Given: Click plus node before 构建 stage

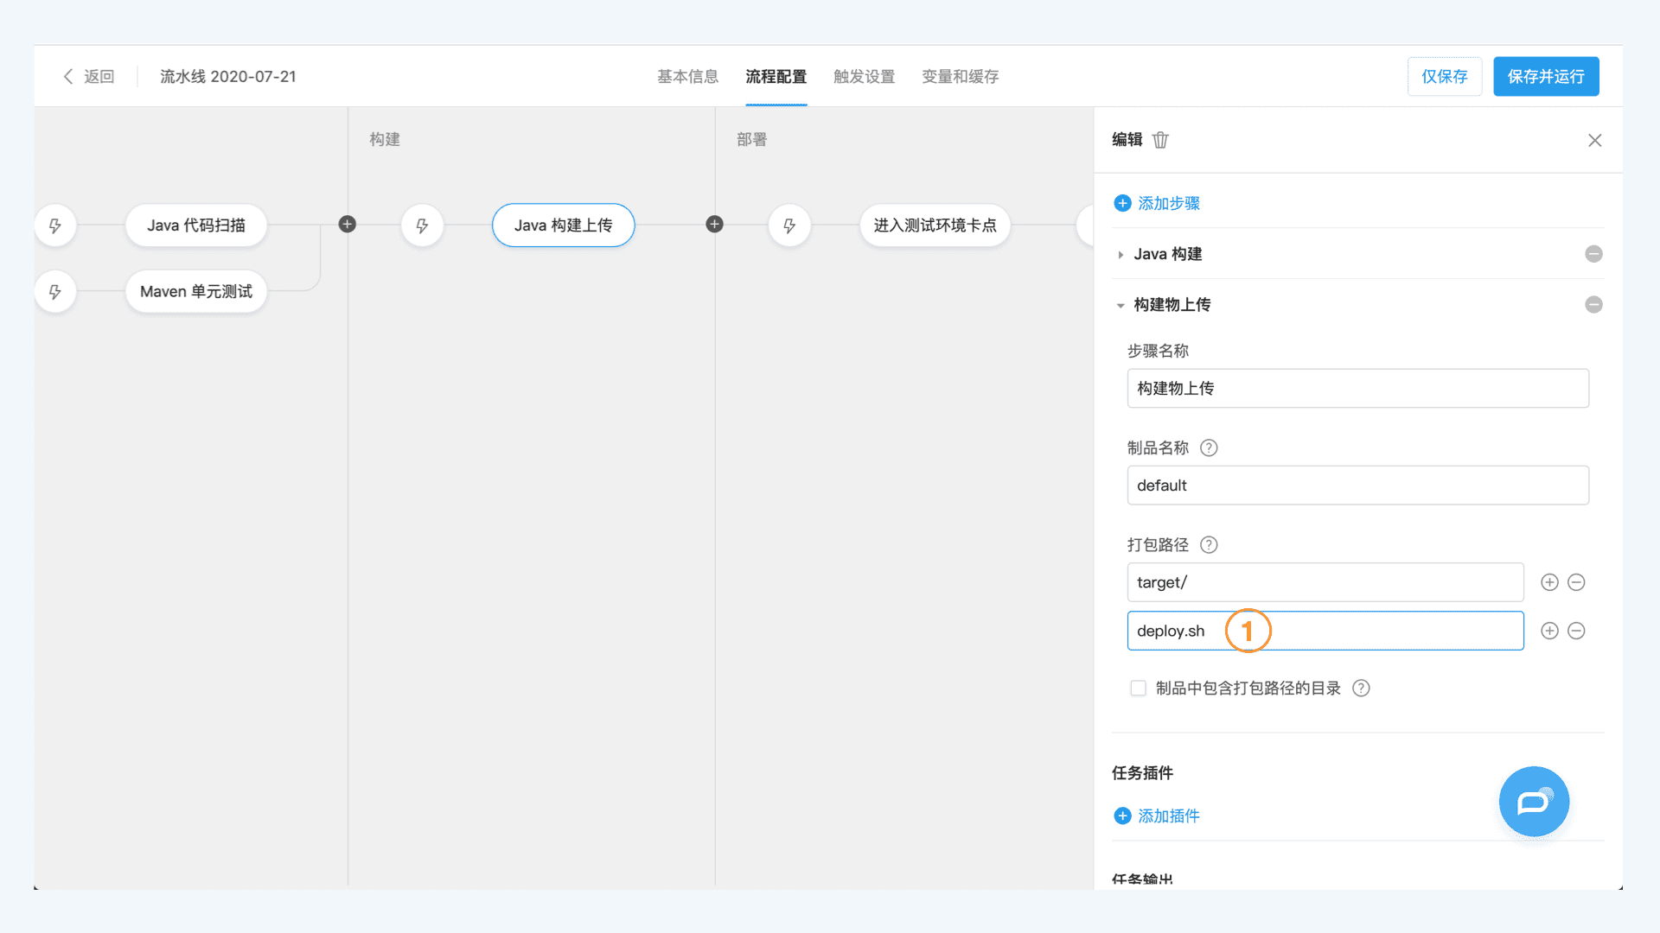Looking at the screenshot, I should [348, 225].
